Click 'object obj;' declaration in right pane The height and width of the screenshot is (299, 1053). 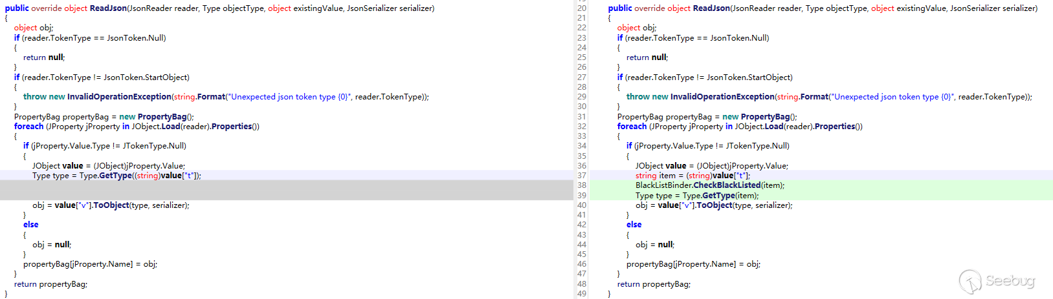click(637, 28)
